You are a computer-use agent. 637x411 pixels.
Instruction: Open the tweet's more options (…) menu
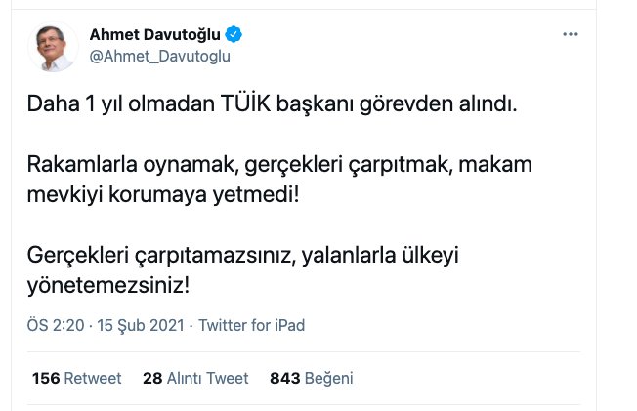(572, 35)
